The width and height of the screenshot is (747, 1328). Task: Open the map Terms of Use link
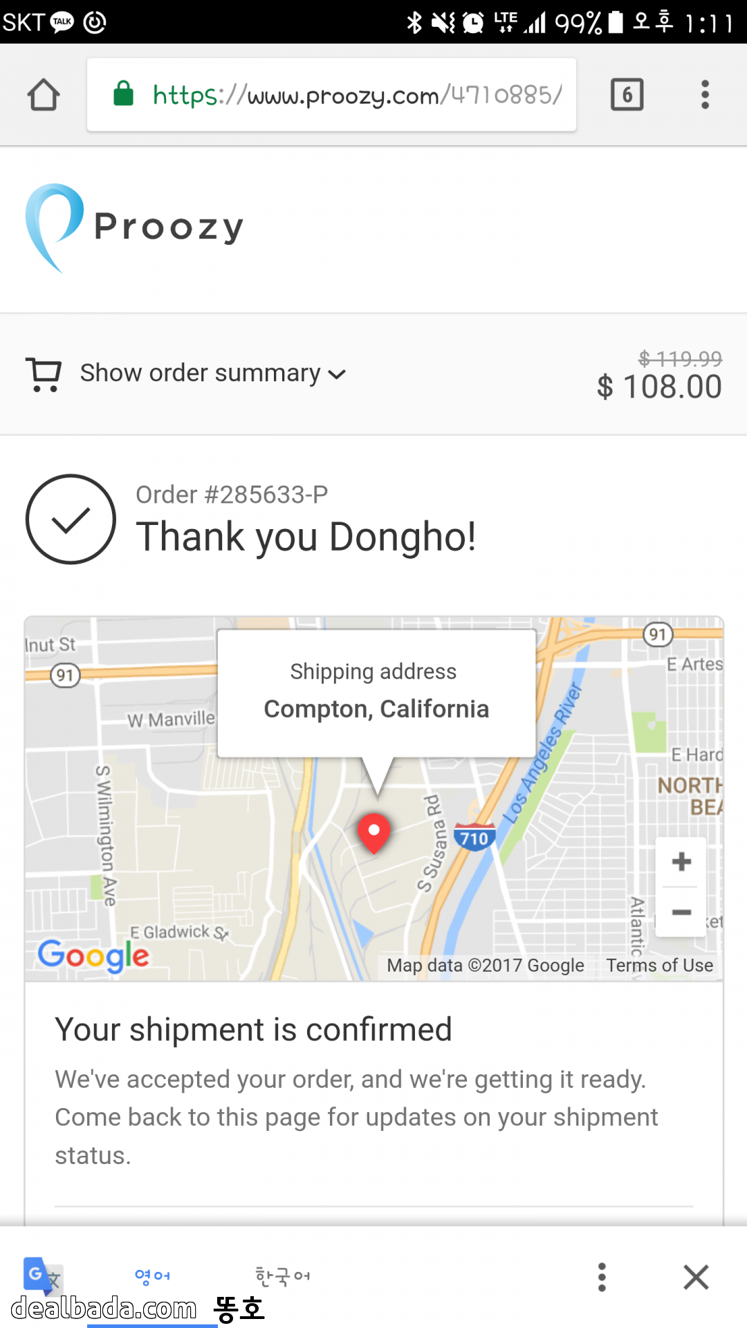[659, 966]
